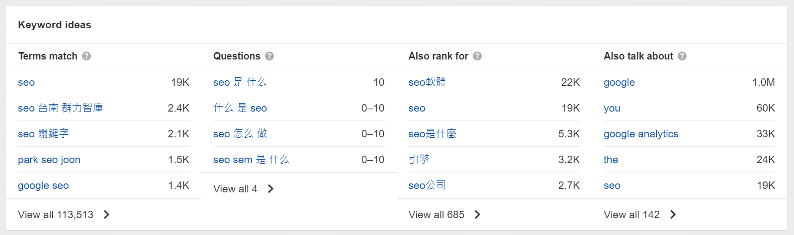The image size is (794, 235).
Task: Click help icon beside Questions heading
Action: pyautogui.click(x=269, y=56)
